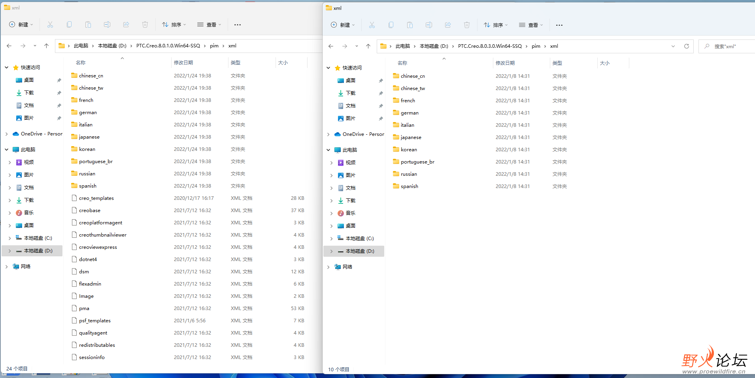Viewport: 755px width, 378px height.
Task: Collapse 此电脑 tree in right window
Action: 328,150
